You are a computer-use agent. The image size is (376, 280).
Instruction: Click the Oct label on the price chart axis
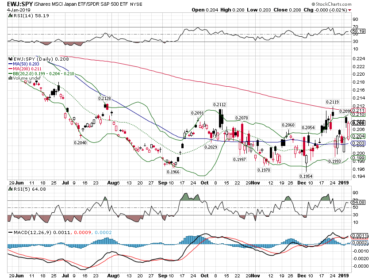[204, 183]
